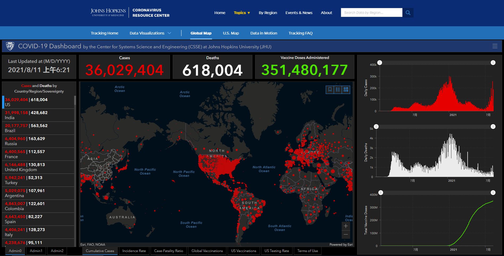Open the dashboard hamburger menu
The image size is (504, 256).
(x=495, y=46)
